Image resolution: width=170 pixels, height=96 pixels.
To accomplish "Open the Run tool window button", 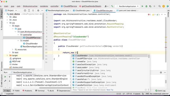I will click(x=7, y=91).
